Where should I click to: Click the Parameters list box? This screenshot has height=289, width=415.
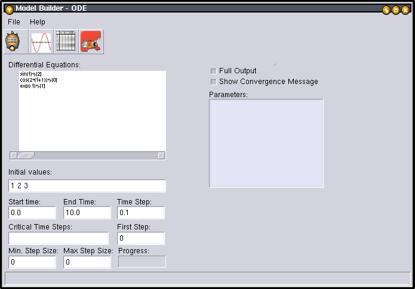266,143
